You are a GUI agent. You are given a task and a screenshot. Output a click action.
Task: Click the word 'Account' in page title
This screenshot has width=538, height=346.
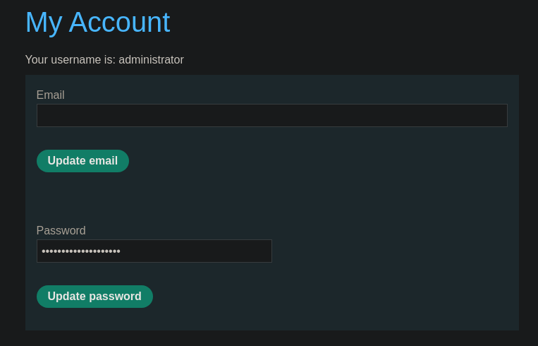click(x=119, y=23)
